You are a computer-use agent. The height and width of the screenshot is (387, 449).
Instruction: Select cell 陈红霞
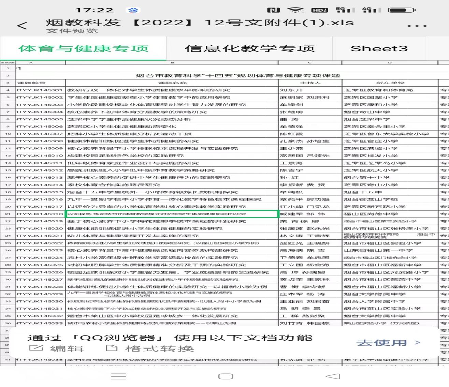coord(310,134)
